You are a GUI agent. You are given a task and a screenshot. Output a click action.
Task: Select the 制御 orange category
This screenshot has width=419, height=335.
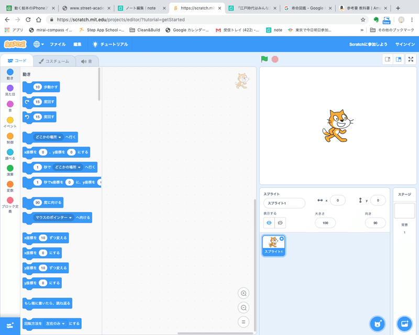[10, 138]
